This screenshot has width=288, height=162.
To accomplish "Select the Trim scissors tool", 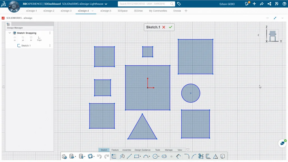I will click(201, 156).
